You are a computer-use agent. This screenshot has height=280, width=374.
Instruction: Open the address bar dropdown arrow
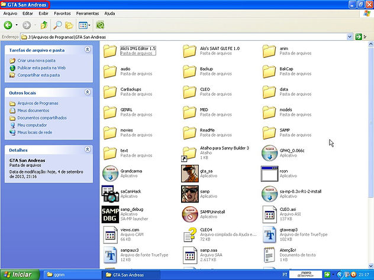click(x=349, y=37)
